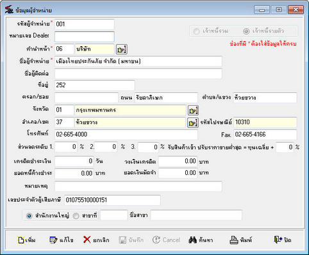Viewport: 309px width, 255px height.
Task: Click the district code field 37
Action: [64, 122]
